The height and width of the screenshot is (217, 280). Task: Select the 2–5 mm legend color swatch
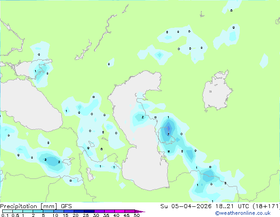tap(38, 211)
